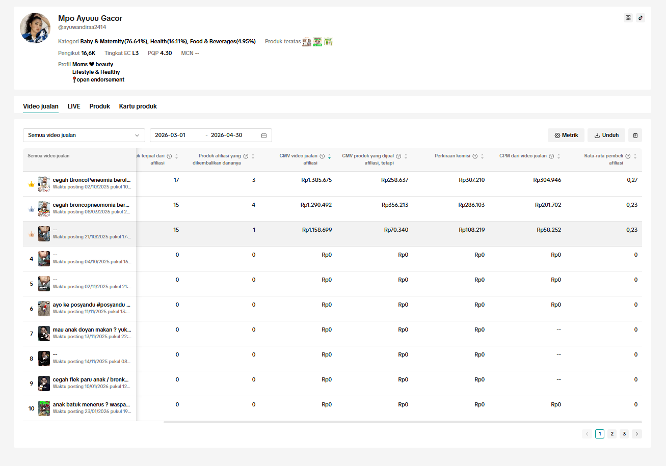Viewport: 666px width, 466px height.
Task: Click the Metrik button
Action: point(566,135)
